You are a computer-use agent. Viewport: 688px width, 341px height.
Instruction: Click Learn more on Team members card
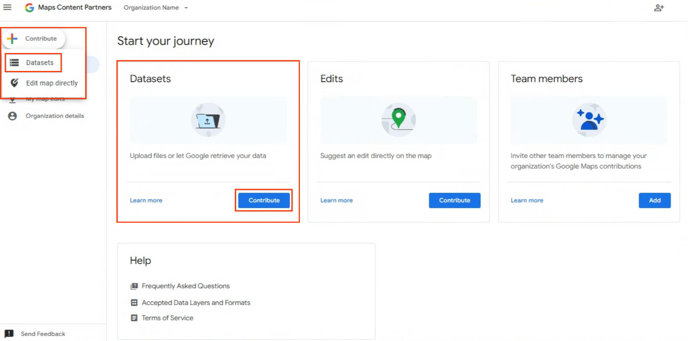(527, 200)
